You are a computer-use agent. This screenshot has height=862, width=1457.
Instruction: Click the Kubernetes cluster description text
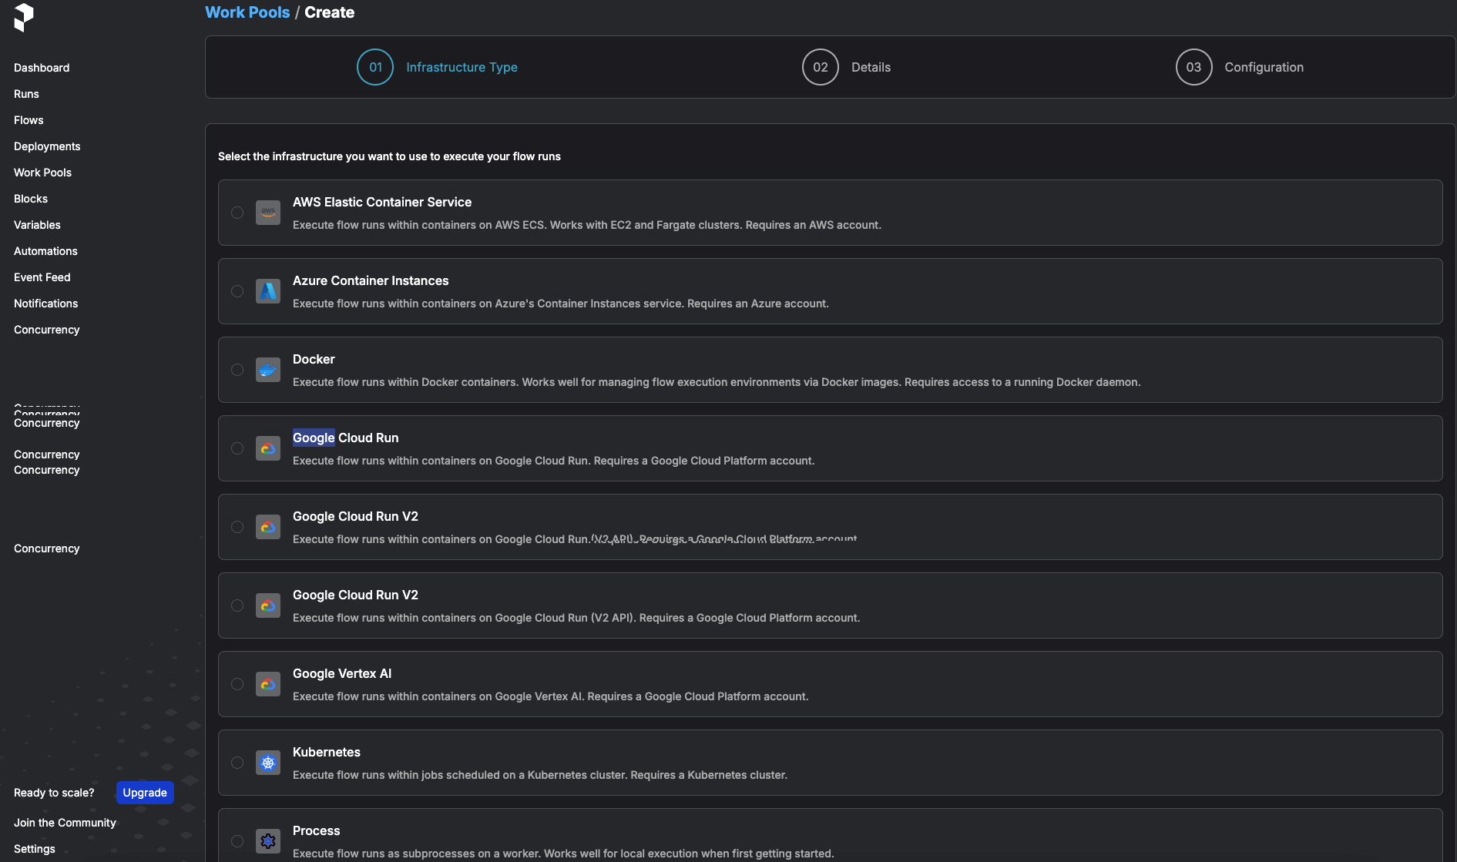click(x=540, y=775)
